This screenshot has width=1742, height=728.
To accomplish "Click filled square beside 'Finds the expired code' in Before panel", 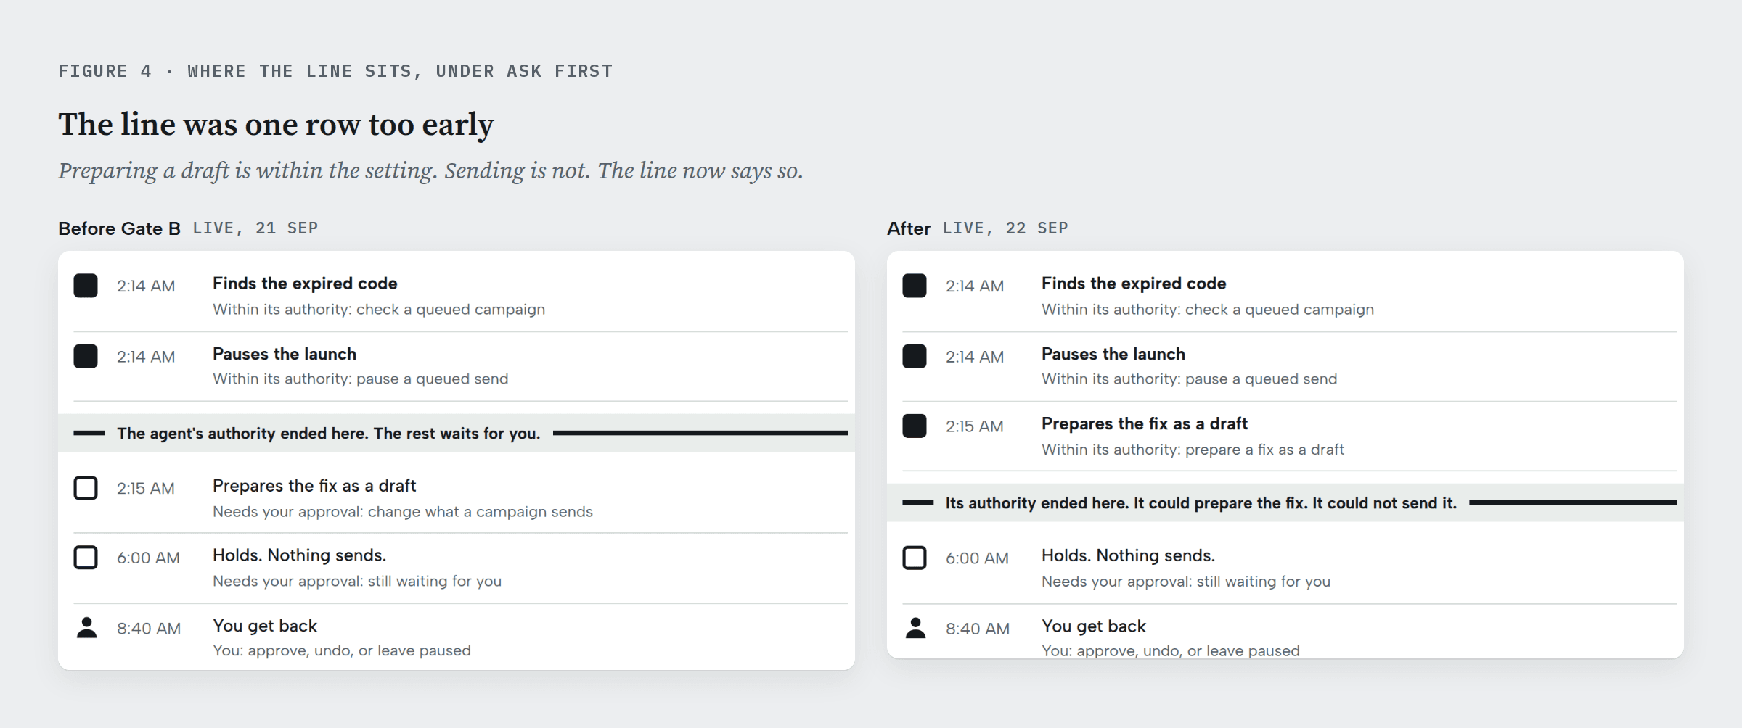I will (86, 286).
